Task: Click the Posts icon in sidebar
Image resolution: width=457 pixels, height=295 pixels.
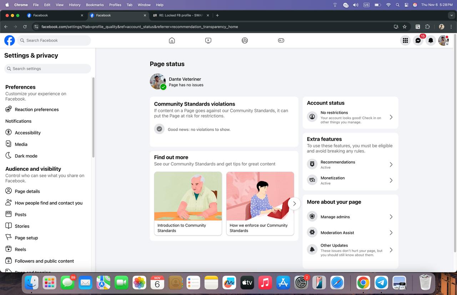Action: (x=9, y=214)
